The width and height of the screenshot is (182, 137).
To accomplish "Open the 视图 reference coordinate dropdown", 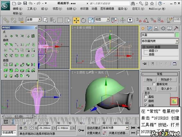I will [x=108, y=19].
